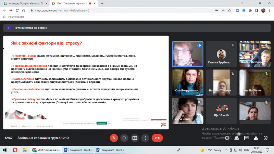Image resolution: width=274 pixels, height=154 pixels.
Task: Open the Windows Start menu
Action: pyautogui.click(x=5, y=150)
